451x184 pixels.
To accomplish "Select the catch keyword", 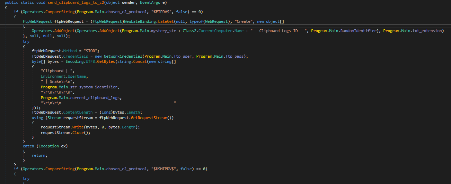I will 28,146.
